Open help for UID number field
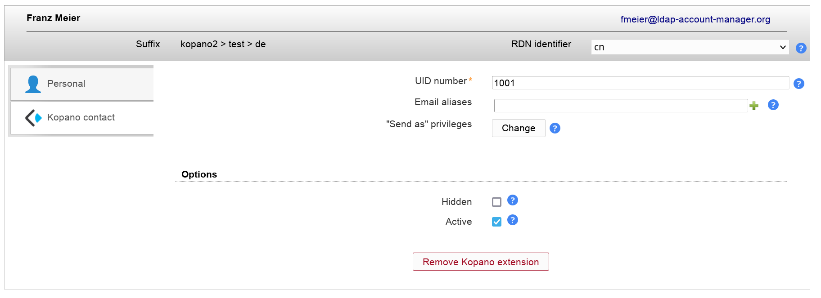The height and width of the screenshot is (298, 821). coord(798,84)
